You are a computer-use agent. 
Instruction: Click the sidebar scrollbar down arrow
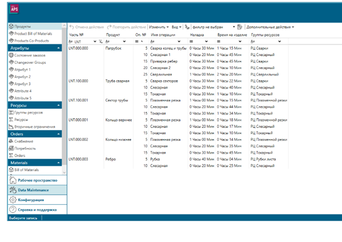pos(64,172)
